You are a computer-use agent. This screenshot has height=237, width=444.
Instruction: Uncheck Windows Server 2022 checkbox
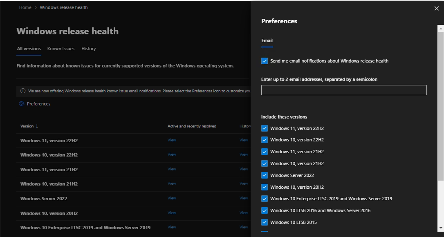point(265,175)
